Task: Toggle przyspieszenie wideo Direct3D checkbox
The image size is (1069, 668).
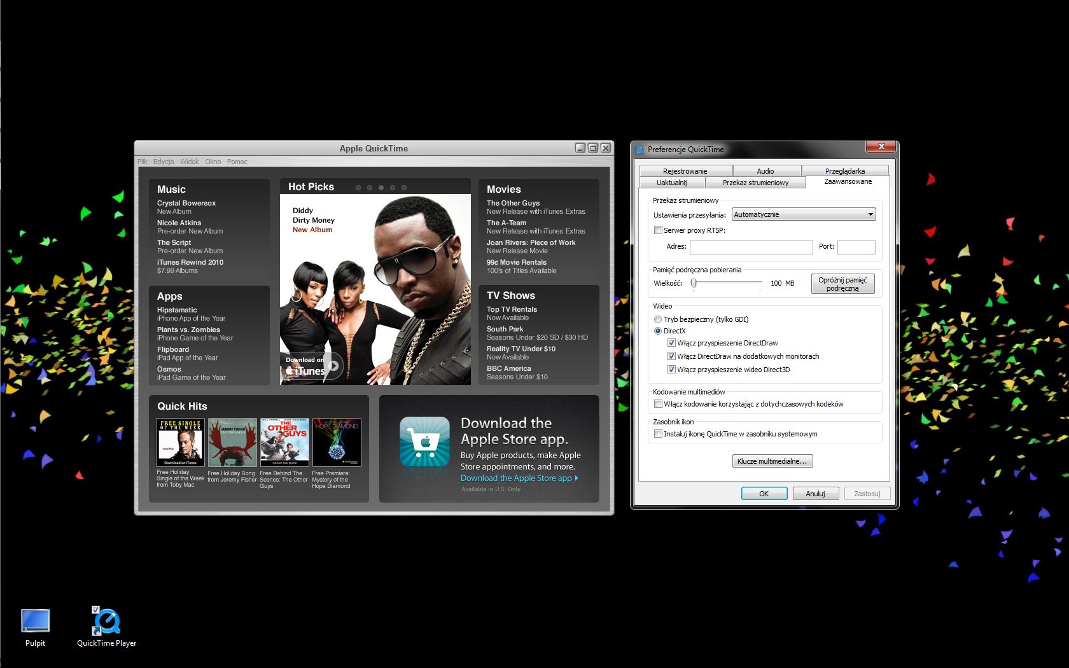Action: [671, 370]
